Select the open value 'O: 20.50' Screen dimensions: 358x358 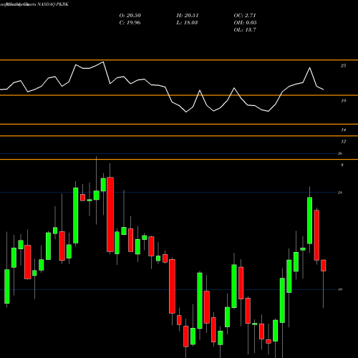point(130,16)
